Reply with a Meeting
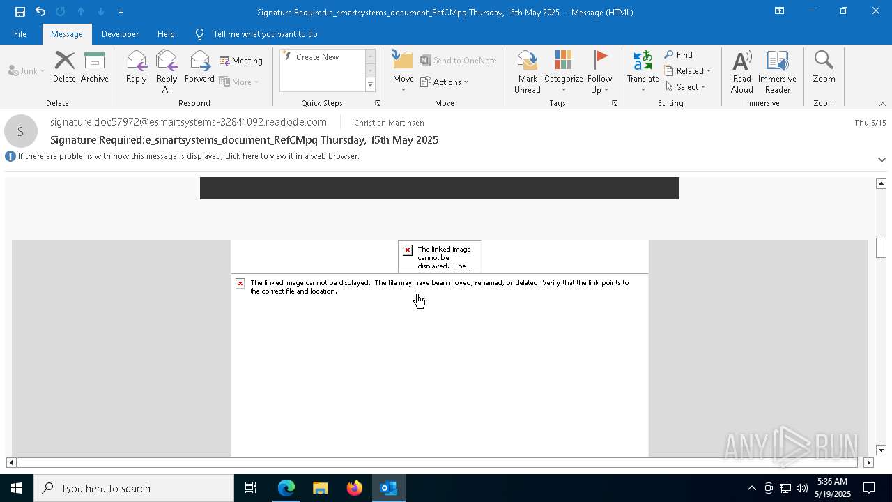This screenshot has width=892, height=502. 241,61
